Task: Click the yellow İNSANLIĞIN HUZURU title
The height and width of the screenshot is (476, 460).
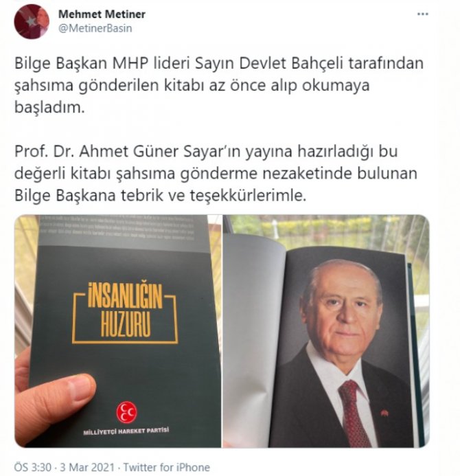Action: (x=126, y=310)
